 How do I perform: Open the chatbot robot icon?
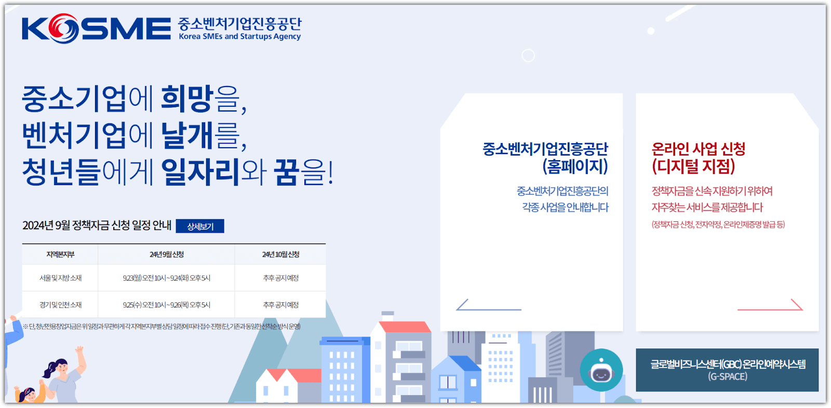pyautogui.click(x=601, y=370)
